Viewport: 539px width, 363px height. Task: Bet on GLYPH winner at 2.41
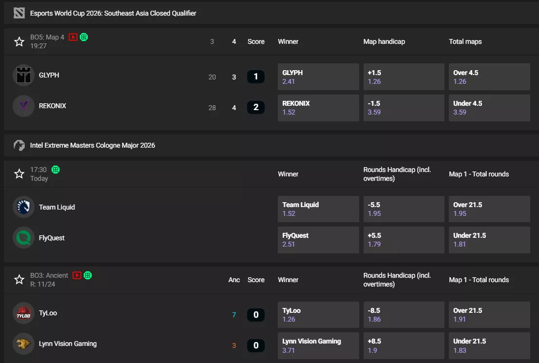[318, 76]
